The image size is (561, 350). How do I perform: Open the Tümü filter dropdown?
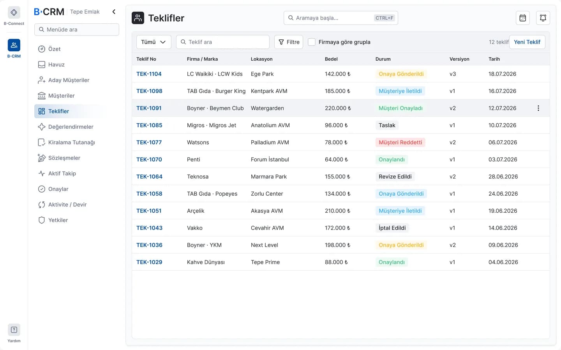click(x=154, y=42)
